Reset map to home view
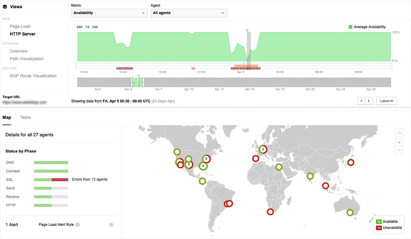Viewport: 411px width, 239px height. 399,133
